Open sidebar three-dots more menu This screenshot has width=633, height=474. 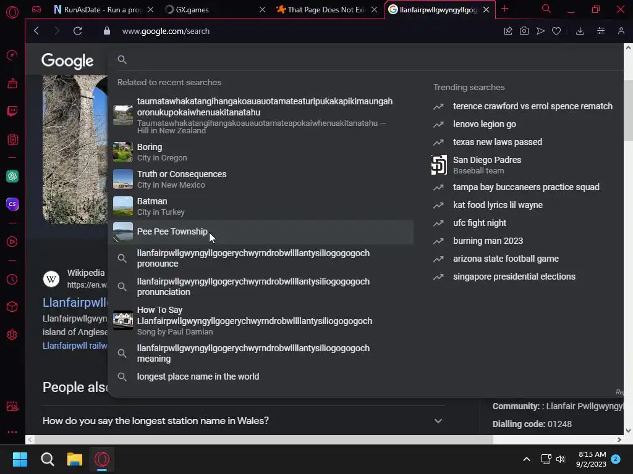(x=12, y=431)
